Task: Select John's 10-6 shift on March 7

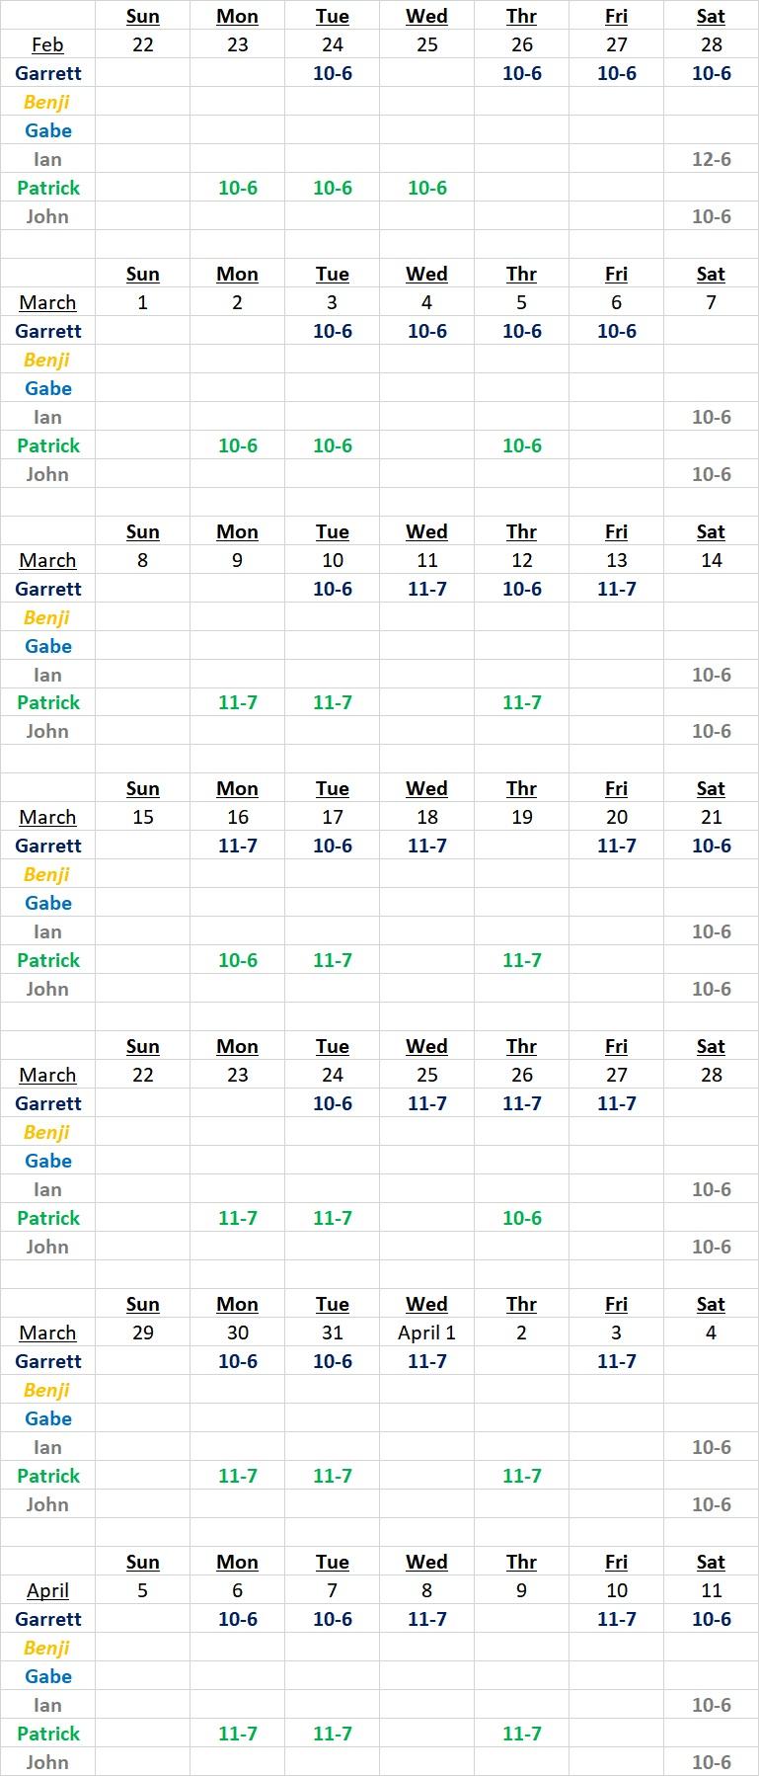Action: pos(711,474)
